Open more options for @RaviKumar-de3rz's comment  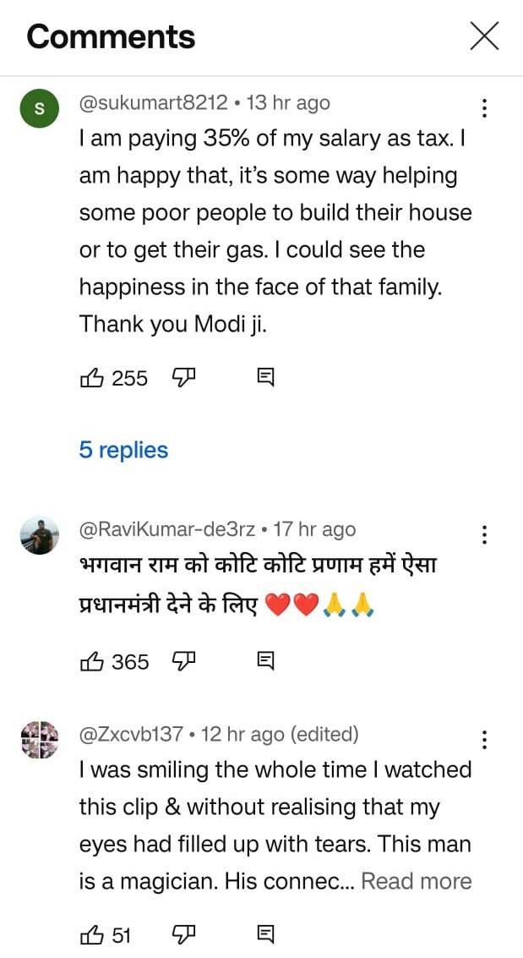coord(484,535)
